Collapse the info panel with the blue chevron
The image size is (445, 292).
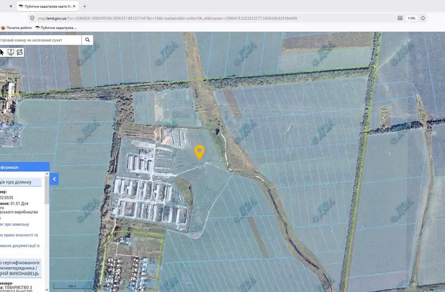(54, 179)
